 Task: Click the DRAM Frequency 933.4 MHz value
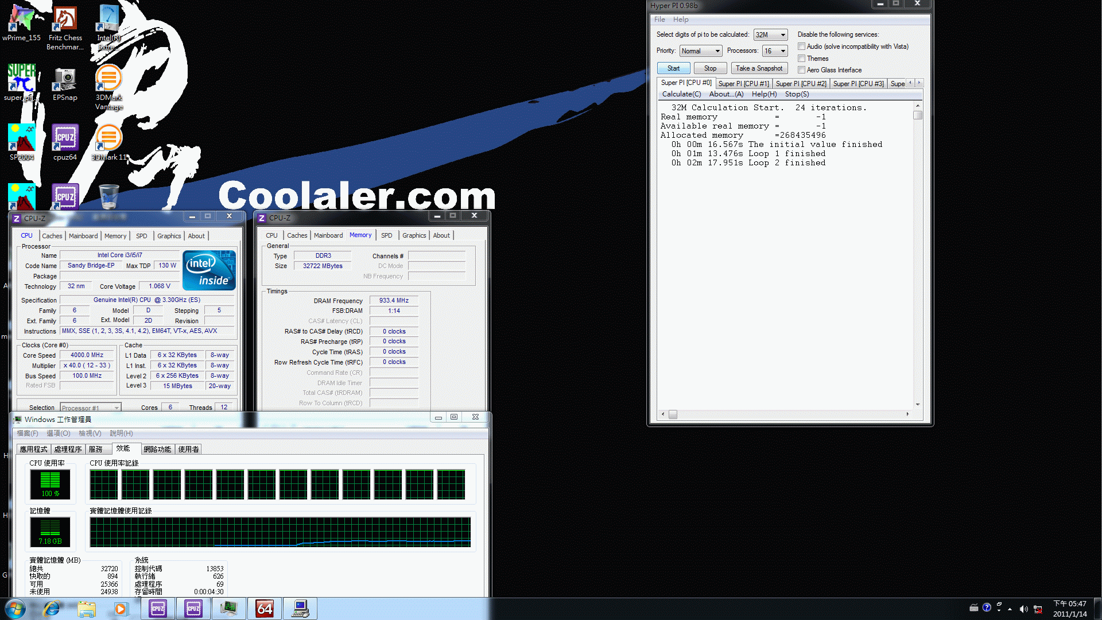pyautogui.click(x=394, y=301)
